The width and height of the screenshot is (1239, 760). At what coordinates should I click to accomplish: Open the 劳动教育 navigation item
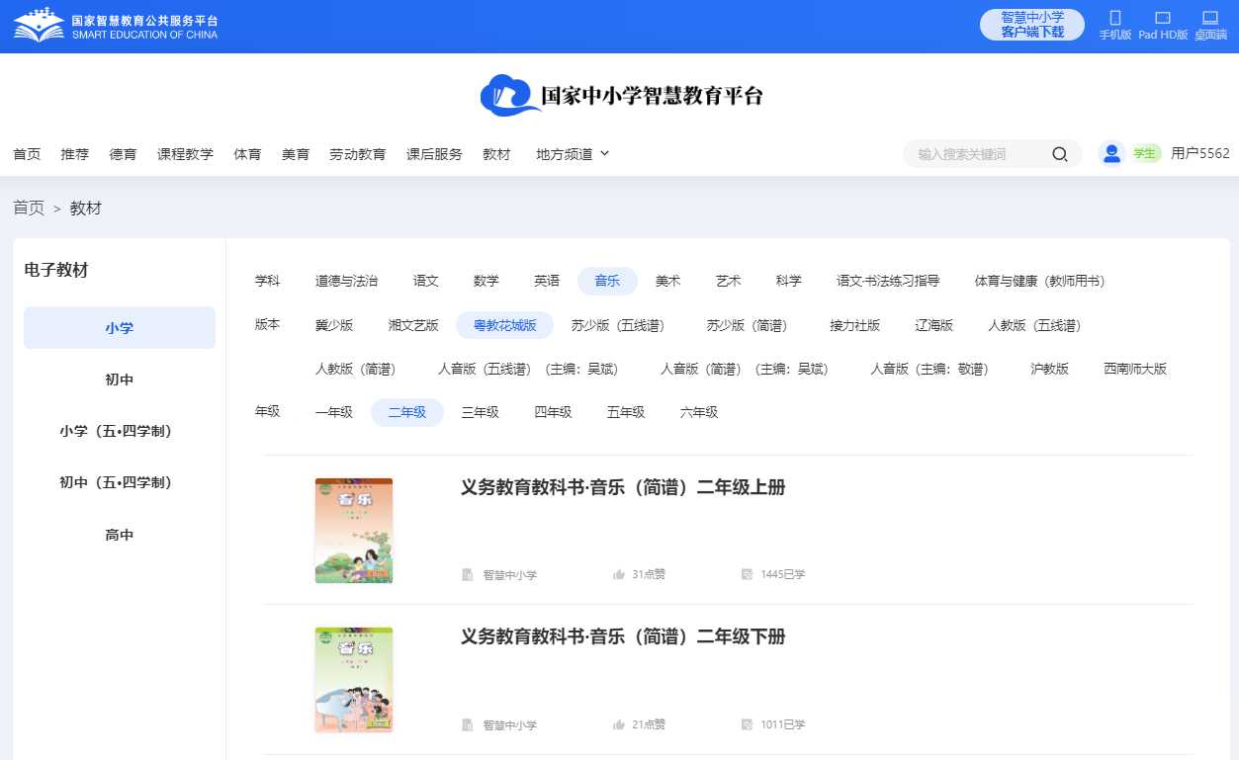tap(357, 154)
